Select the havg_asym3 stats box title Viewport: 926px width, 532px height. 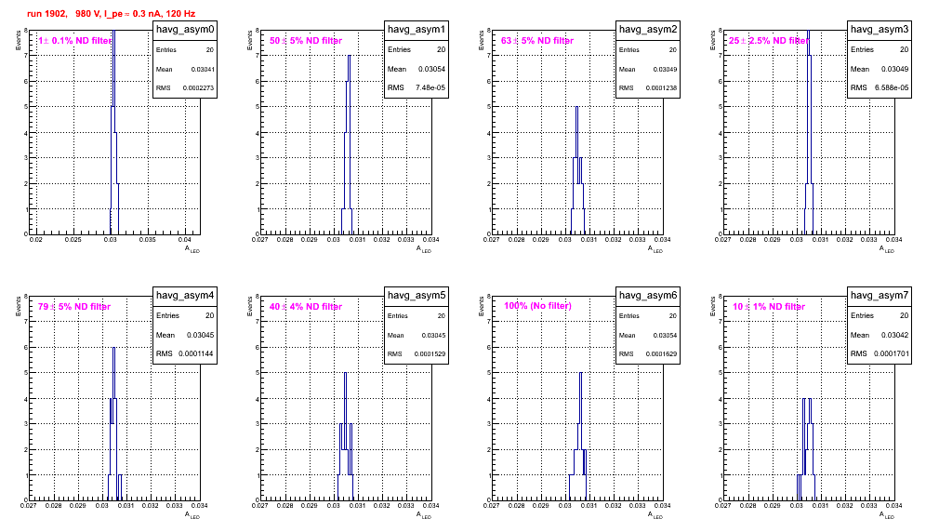(880, 30)
